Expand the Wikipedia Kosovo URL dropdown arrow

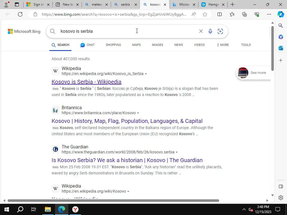[x=128, y=191]
